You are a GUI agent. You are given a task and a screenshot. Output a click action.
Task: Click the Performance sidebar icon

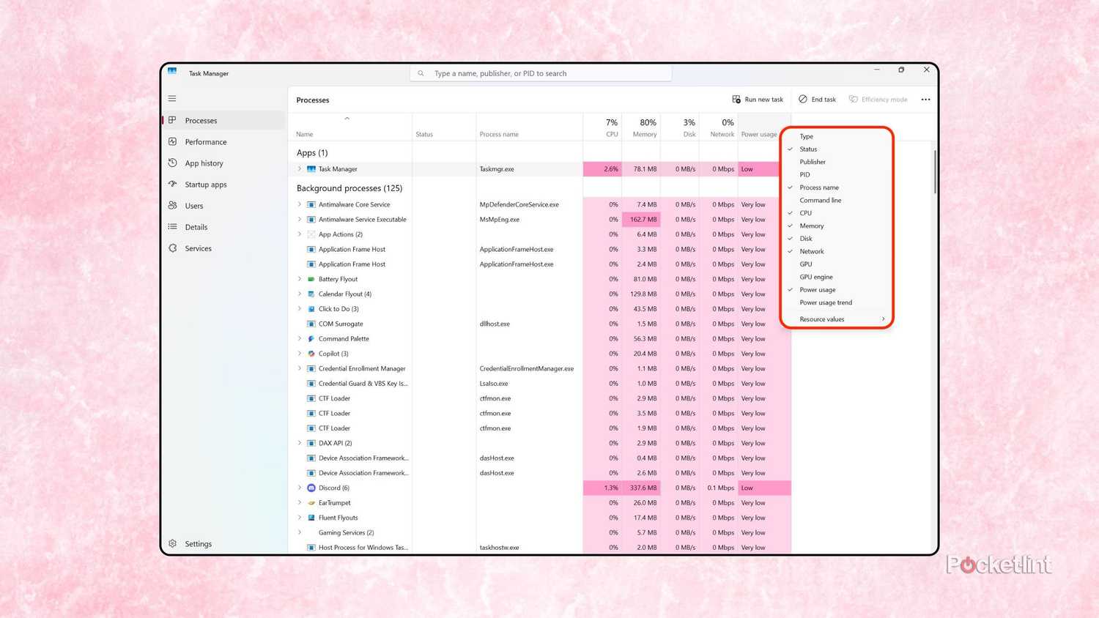[x=173, y=141]
